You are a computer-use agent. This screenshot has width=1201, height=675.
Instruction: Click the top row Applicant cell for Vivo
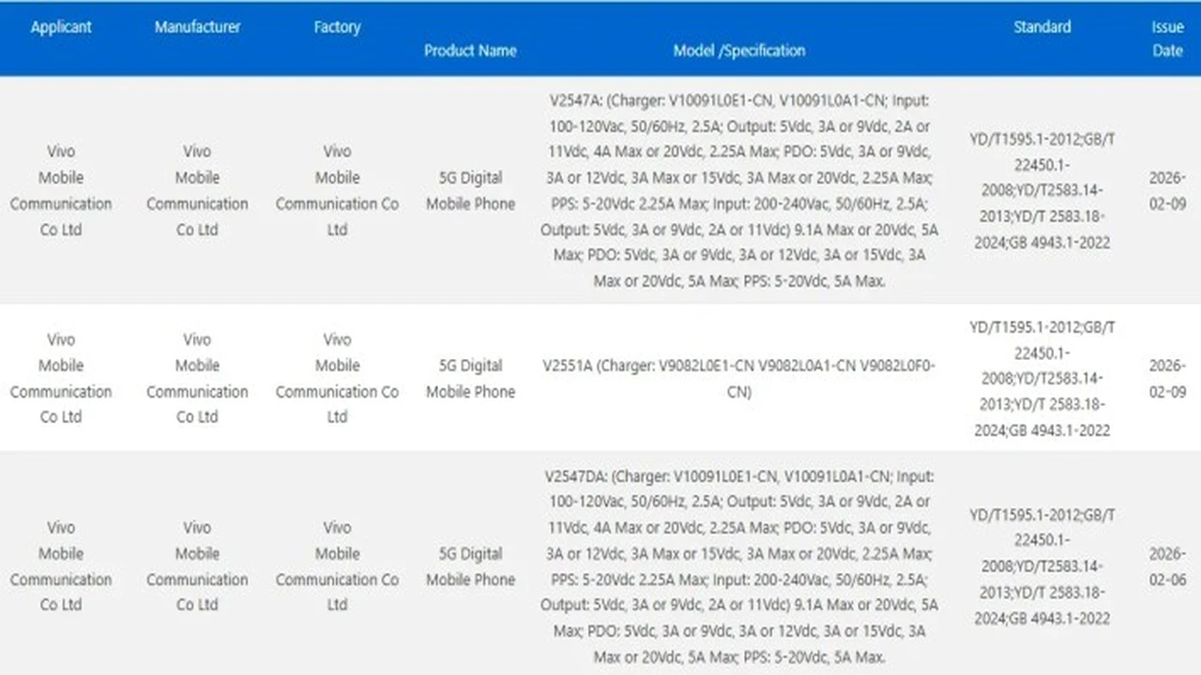[x=61, y=190]
